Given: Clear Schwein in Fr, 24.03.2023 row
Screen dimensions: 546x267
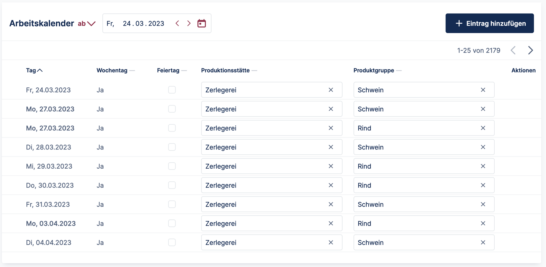Looking at the screenshot, I should [x=483, y=90].
